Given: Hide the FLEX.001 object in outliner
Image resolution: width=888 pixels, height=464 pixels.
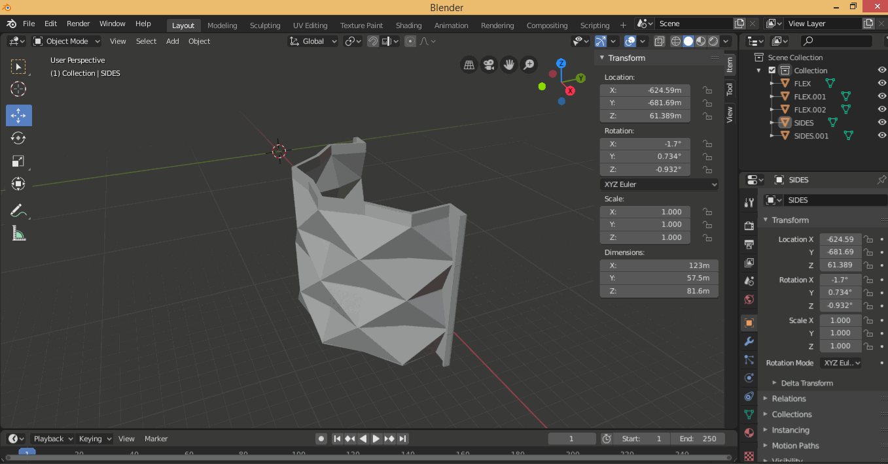Looking at the screenshot, I should (x=881, y=97).
